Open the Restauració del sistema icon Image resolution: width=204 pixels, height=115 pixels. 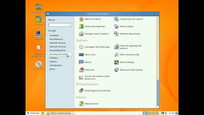116,70
